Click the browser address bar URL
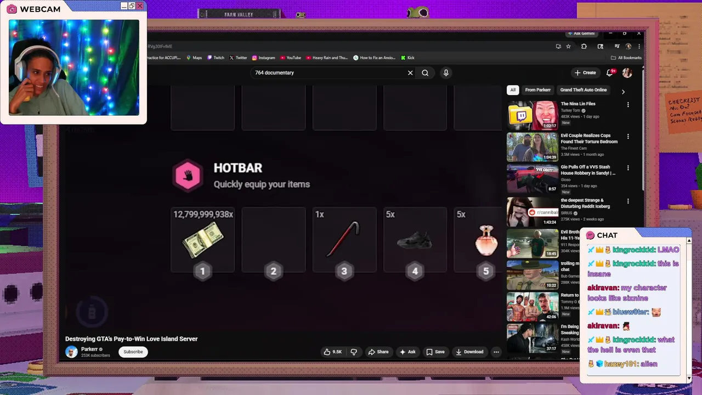 click(x=160, y=47)
